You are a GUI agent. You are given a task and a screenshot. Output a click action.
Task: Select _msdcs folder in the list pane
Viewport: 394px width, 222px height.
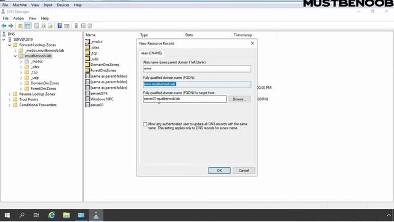point(94,41)
